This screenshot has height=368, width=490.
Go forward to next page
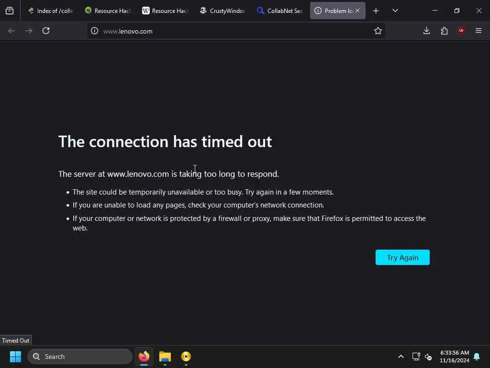coord(29,31)
